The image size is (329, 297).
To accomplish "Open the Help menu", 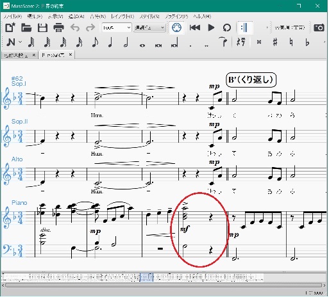I will (x=202, y=17).
